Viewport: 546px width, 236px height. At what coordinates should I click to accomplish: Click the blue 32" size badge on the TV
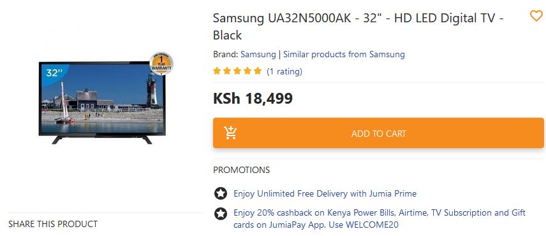(54, 72)
